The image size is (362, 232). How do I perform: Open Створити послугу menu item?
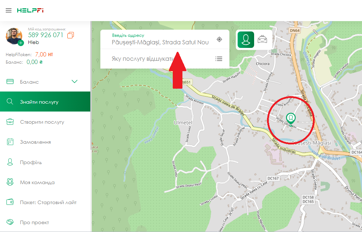point(42,122)
